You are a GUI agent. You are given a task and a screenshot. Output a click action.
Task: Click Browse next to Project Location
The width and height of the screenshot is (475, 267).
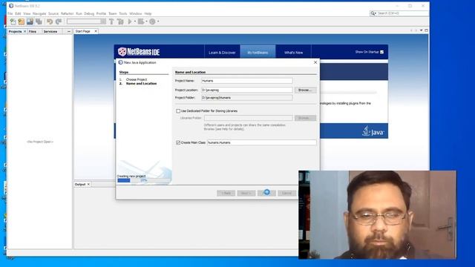pos(305,90)
